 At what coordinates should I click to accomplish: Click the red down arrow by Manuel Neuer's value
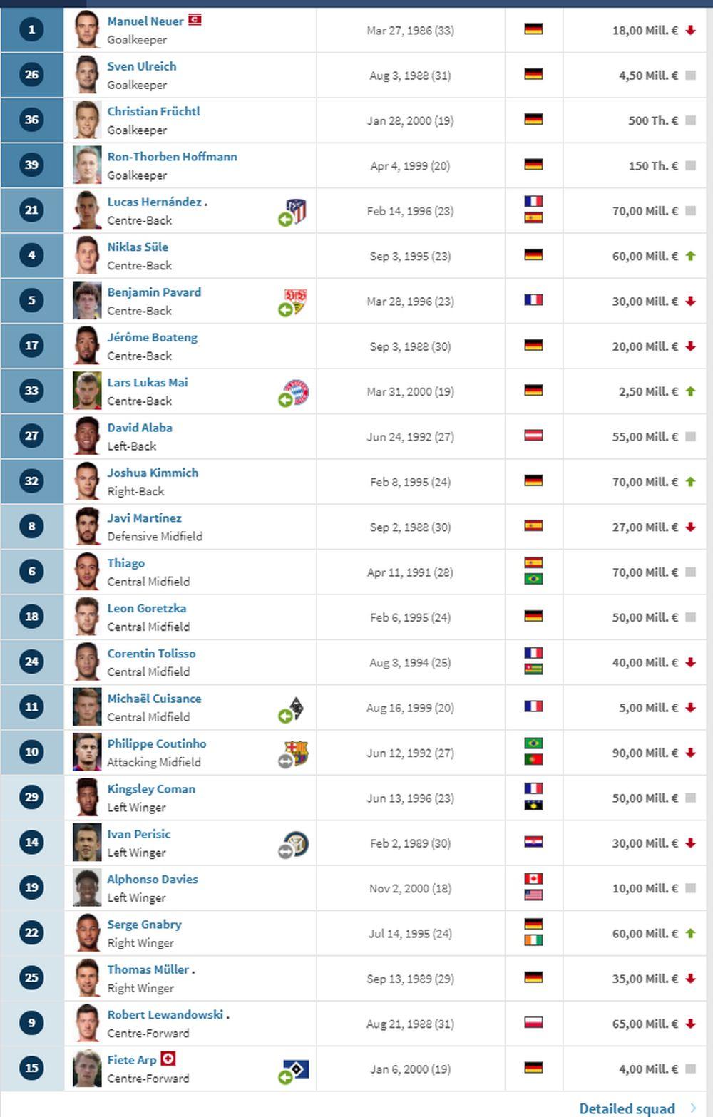click(x=690, y=30)
